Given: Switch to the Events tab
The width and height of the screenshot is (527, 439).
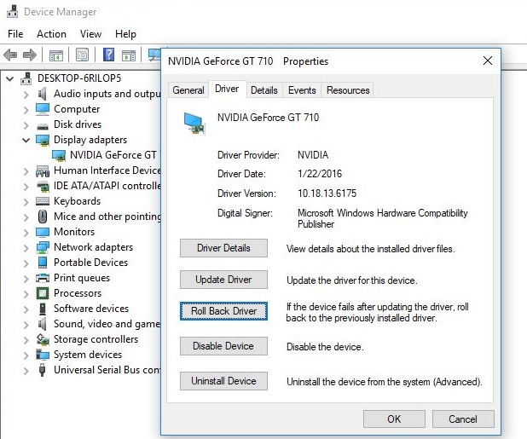Looking at the screenshot, I should tap(302, 90).
